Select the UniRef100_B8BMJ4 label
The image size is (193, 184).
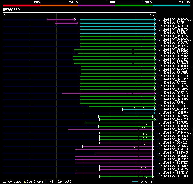[173, 103]
